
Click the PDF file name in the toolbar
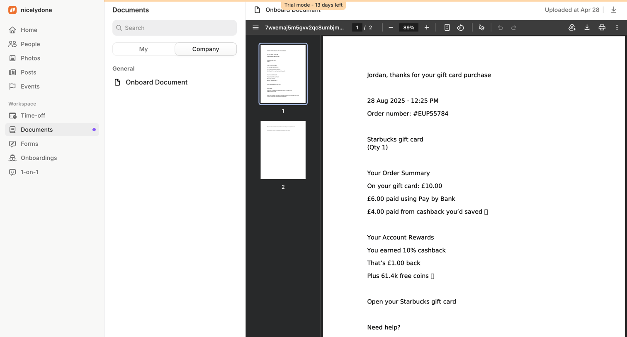pyautogui.click(x=304, y=28)
